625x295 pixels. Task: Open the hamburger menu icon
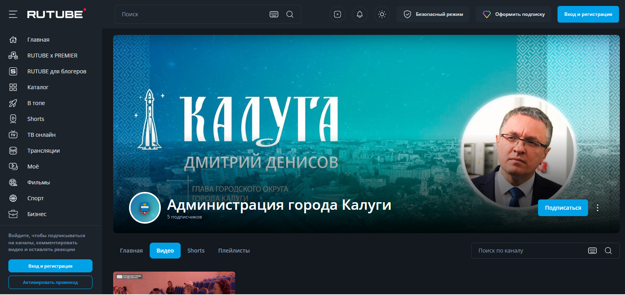coord(13,14)
